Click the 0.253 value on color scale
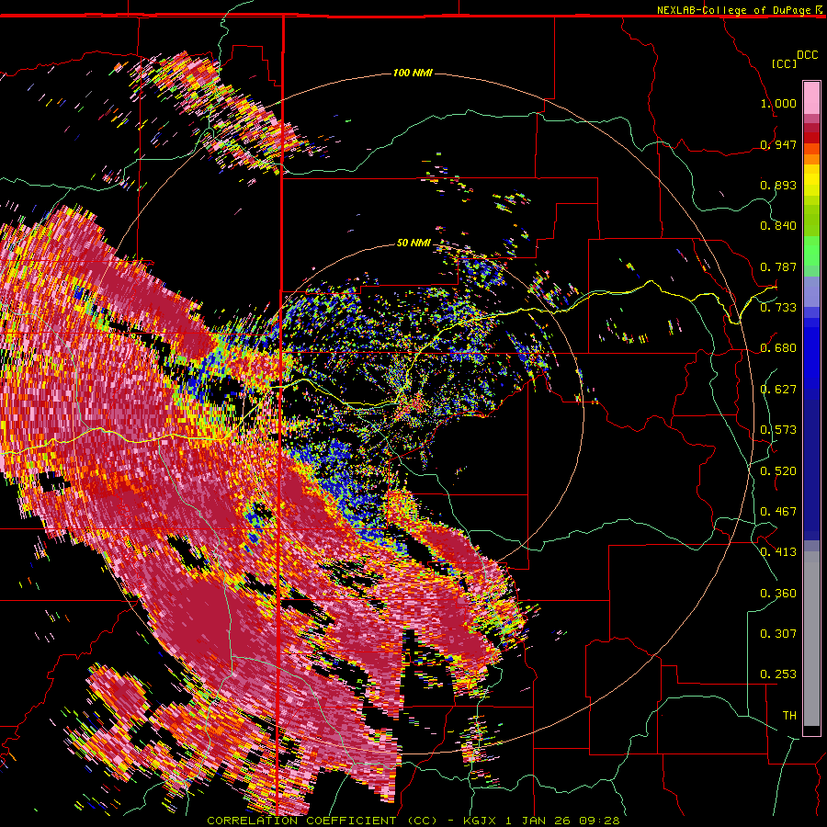Viewport: 827px width, 827px height. tap(778, 674)
